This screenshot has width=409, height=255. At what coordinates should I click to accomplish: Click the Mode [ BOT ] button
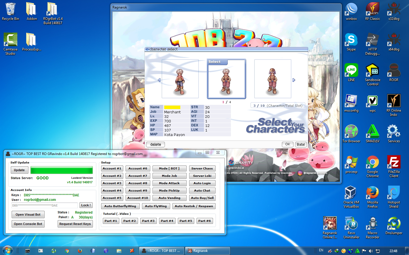(169, 168)
